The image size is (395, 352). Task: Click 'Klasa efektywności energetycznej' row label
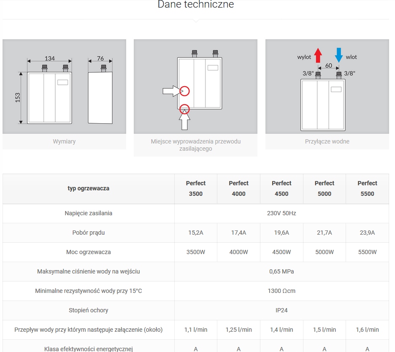point(89,349)
